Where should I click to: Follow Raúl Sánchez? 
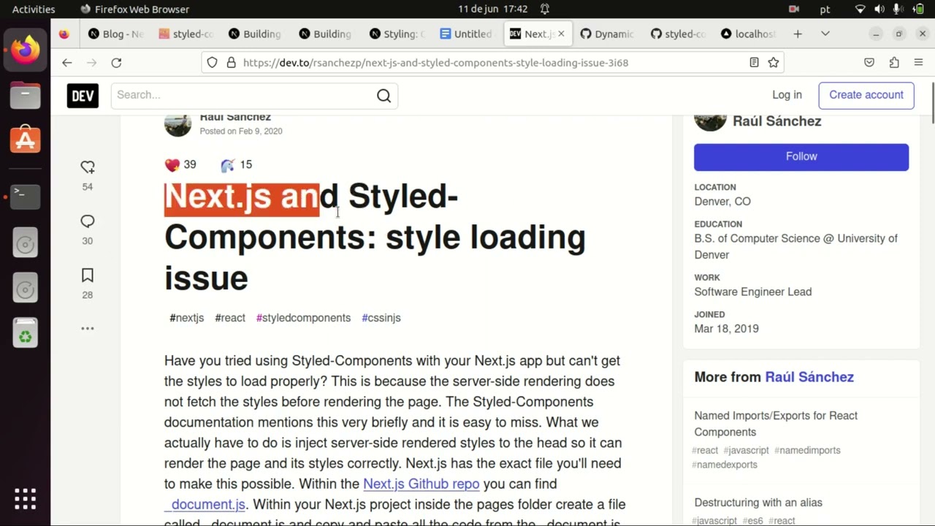[x=801, y=157]
